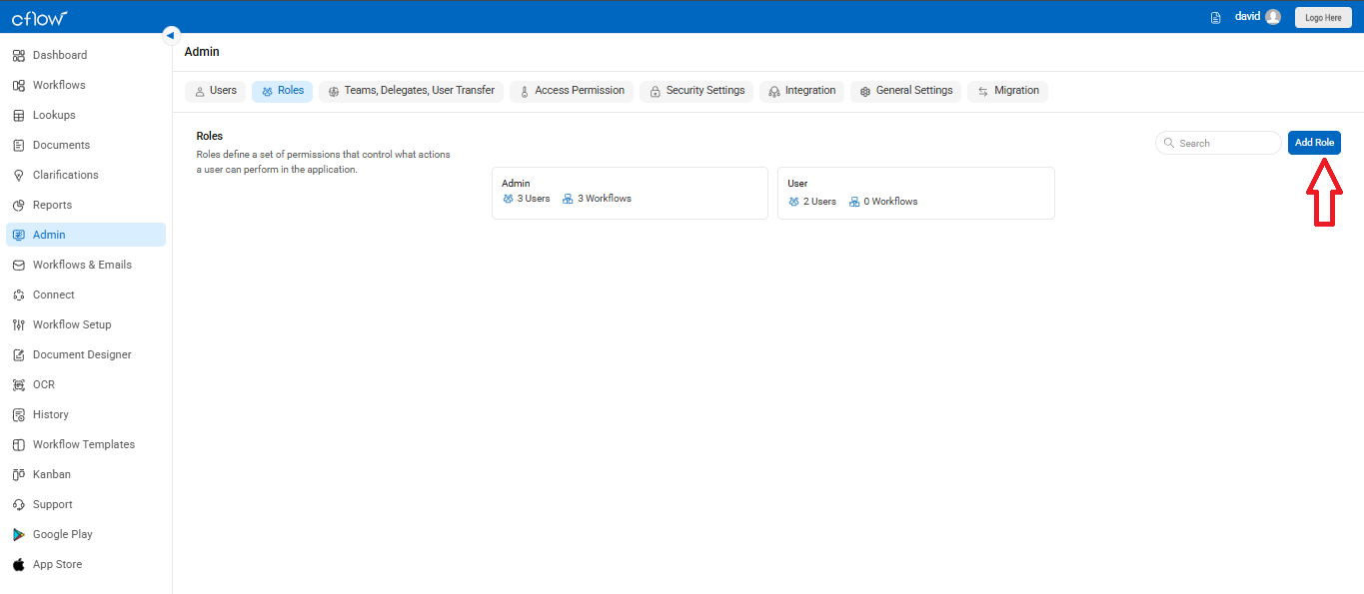This screenshot has height=594, width=1364.
Task: Click the App Store apple icon
Action: pos(19,564)
